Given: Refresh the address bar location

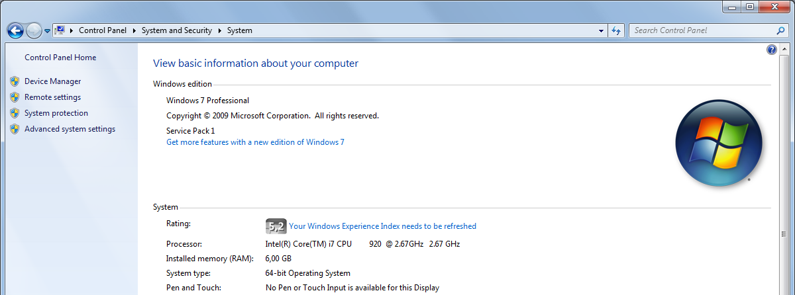Looking at the screenshot, I should point(617,30).
